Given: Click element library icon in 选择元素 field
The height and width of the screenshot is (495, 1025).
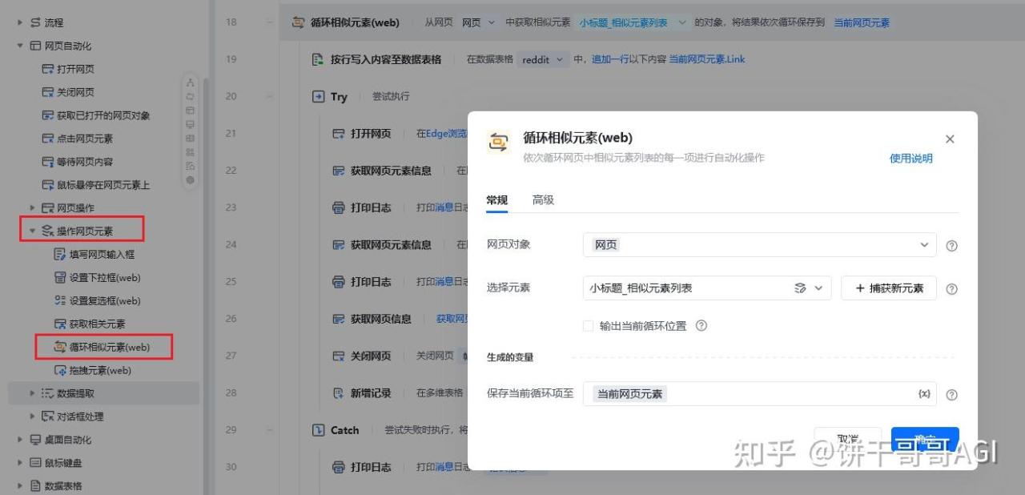Looking at the screenshot, I should click(x=799, y=288).
